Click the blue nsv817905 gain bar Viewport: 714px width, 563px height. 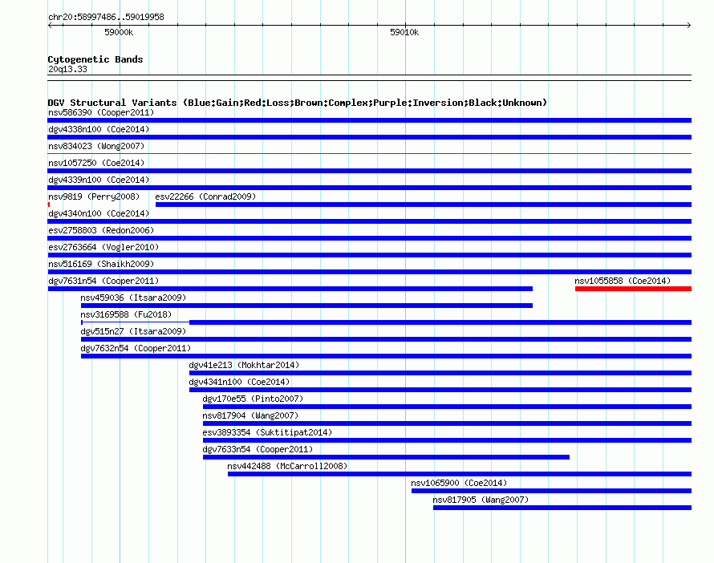pyautogui.click(x=562, y=508)
